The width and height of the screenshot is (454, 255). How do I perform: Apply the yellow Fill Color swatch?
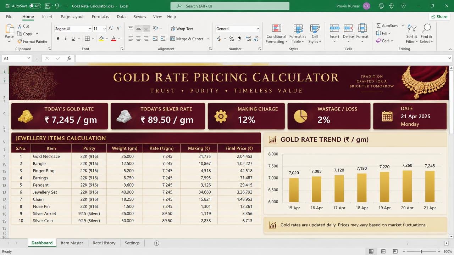point(101,39)
